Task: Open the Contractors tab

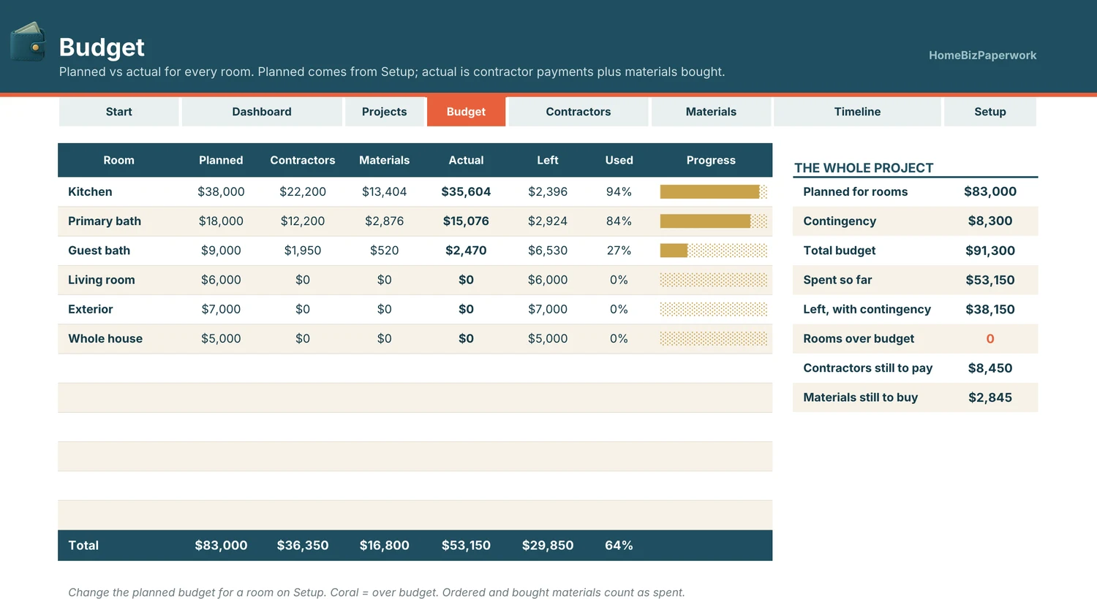Action: 578,112
